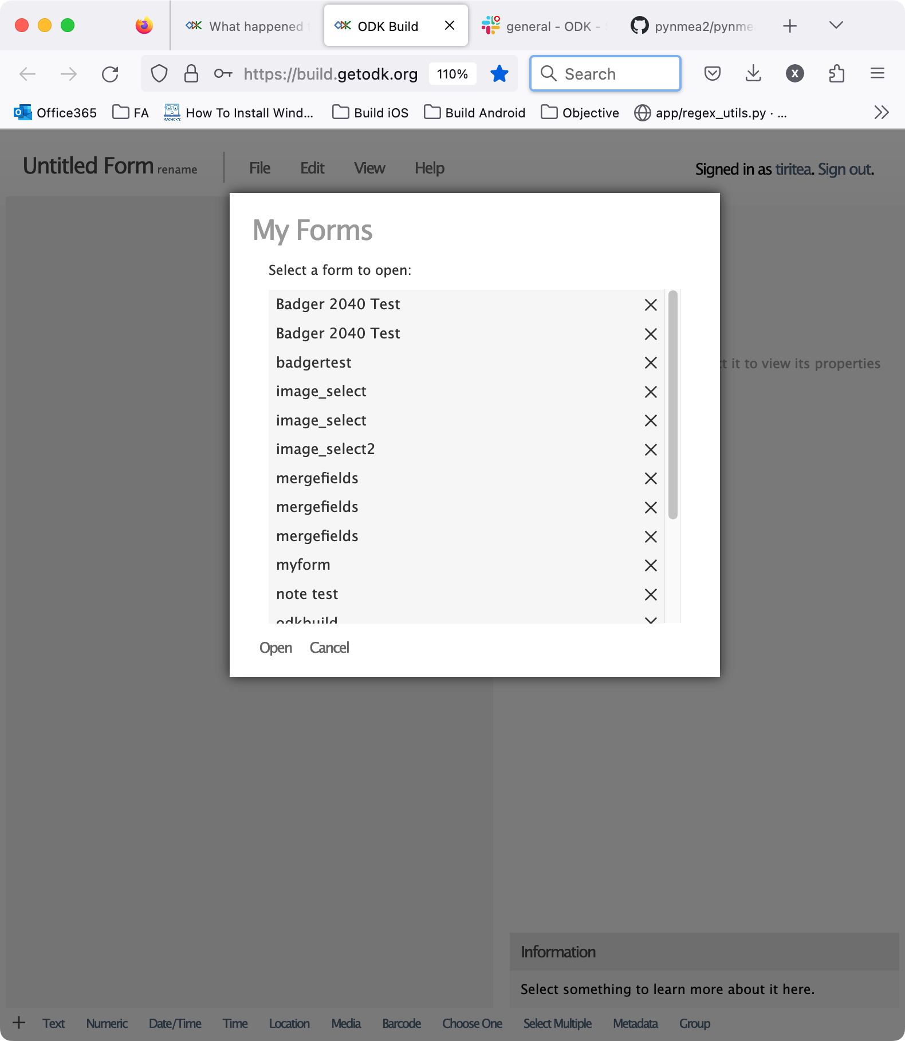Viewport: 905px width, 1041px height.
Task: Add a Date/Time question
Action: [x=175, y=1023]
